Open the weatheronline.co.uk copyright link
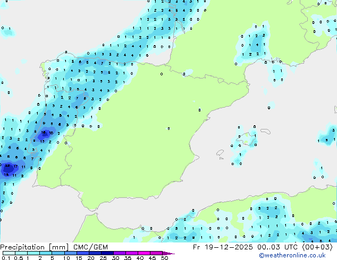Screen dimensions: 337x260 [x=292, y=255]
